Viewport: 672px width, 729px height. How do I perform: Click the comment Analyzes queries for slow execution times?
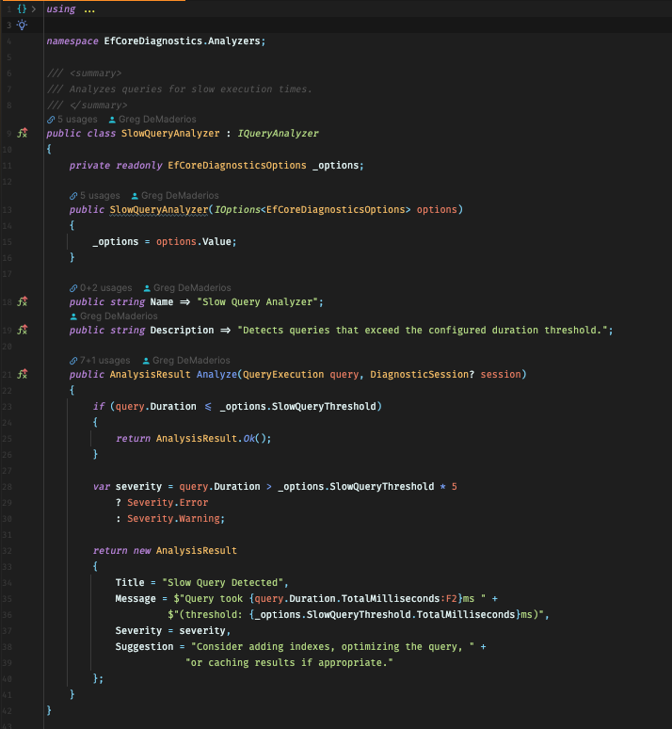pyautogui.click(x=190, y=89)
